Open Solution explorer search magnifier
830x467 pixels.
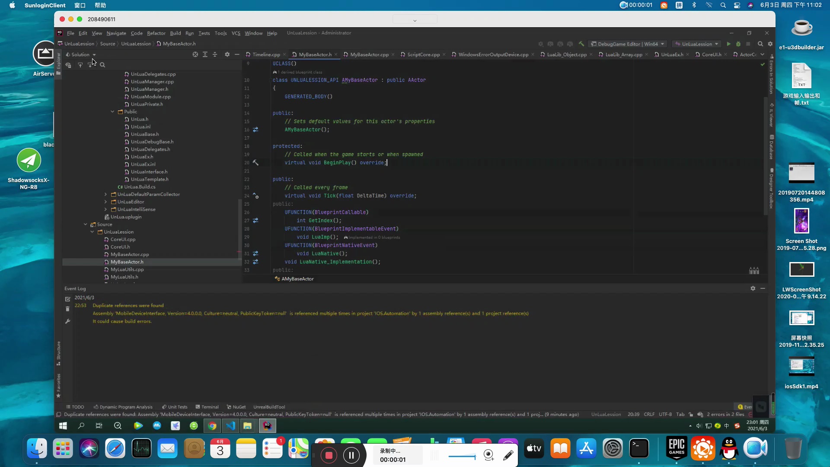click(102, 65)
